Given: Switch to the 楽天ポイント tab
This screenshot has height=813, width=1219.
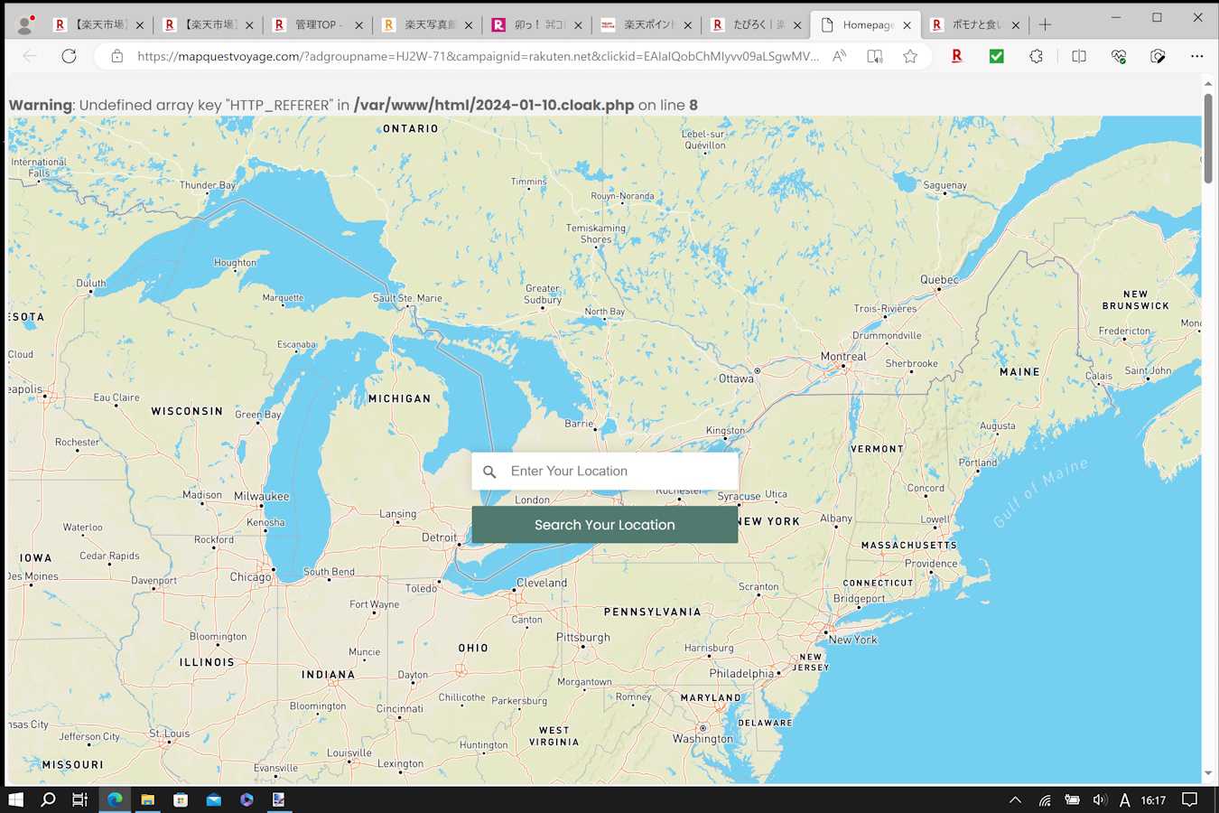Looking at the screenshot, I should tap(646, 25).
